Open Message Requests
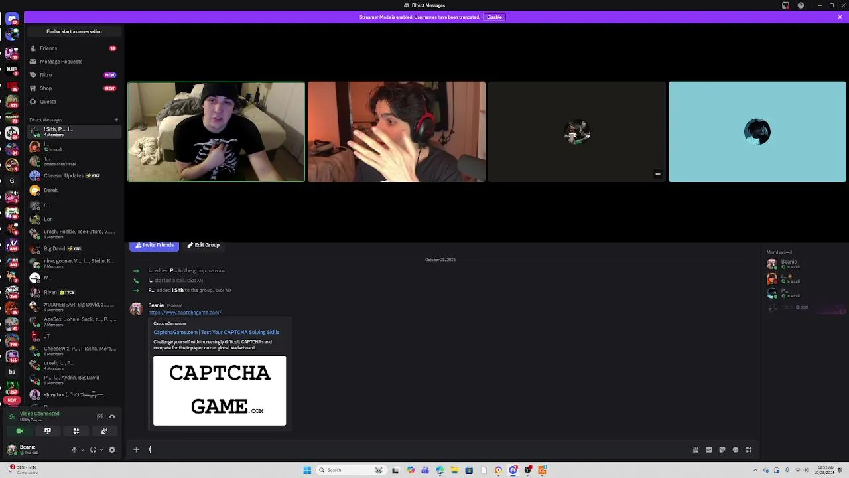Viewport: 849px width, 478px height. [74, 62]
